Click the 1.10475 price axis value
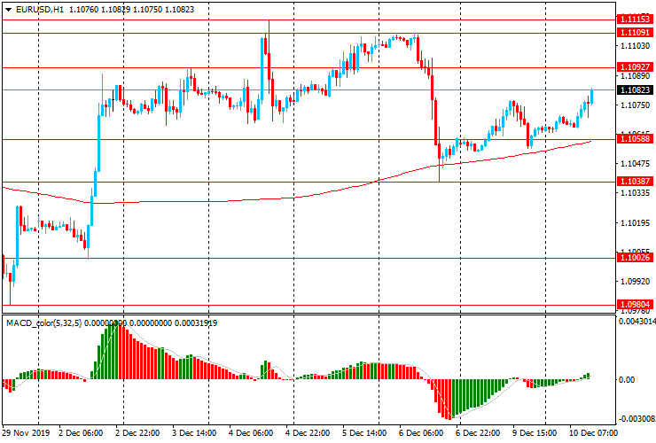The image size is (656, 443). (635, 164)
